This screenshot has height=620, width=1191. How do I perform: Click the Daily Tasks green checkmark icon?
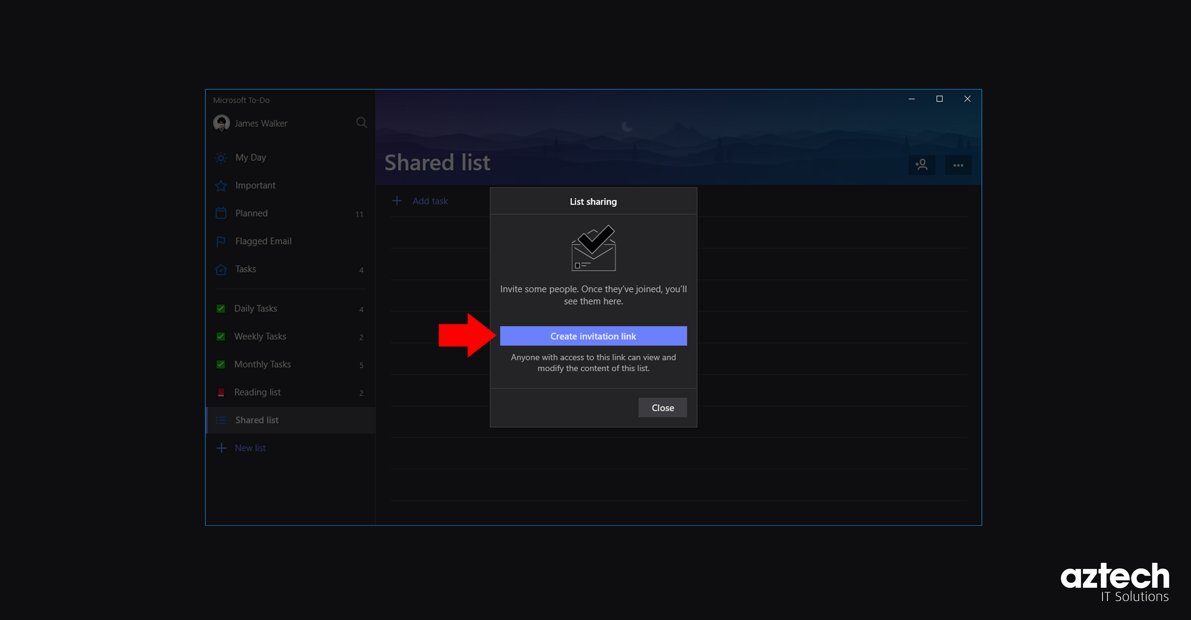tap(221, 308)
